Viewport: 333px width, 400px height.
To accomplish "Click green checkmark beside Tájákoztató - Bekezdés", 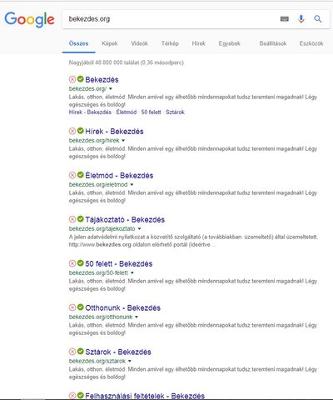I will [x=80, y=219].
